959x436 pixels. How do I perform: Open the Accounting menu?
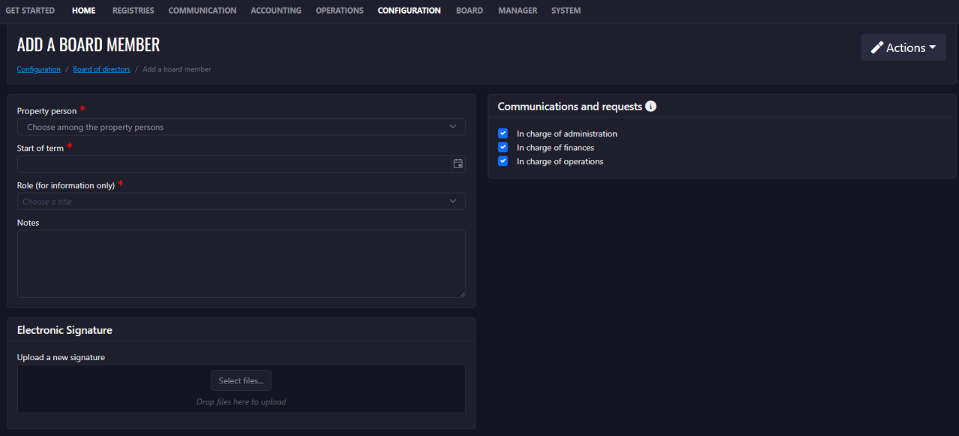(276, 11)
